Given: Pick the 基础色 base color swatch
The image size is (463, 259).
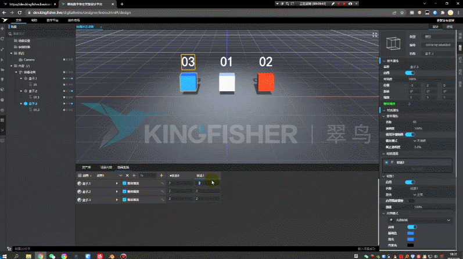Looking at the screenshot, I should coord(411,233).
